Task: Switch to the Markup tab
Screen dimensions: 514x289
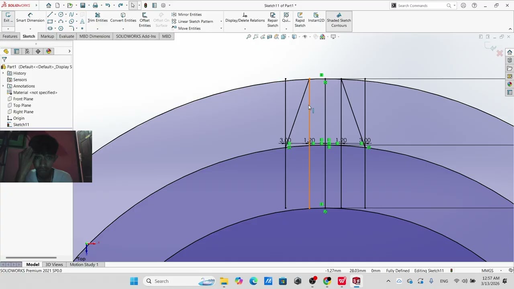Action: tap(47, 37)
